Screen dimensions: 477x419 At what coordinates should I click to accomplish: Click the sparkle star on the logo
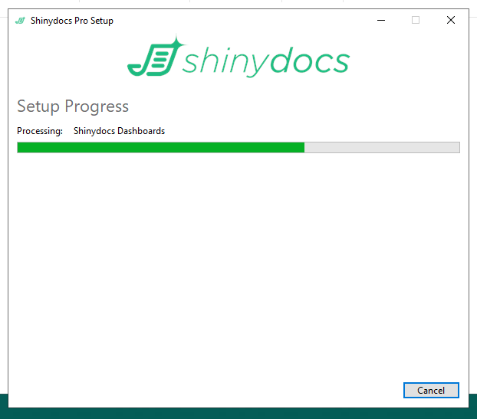point(176,44)
